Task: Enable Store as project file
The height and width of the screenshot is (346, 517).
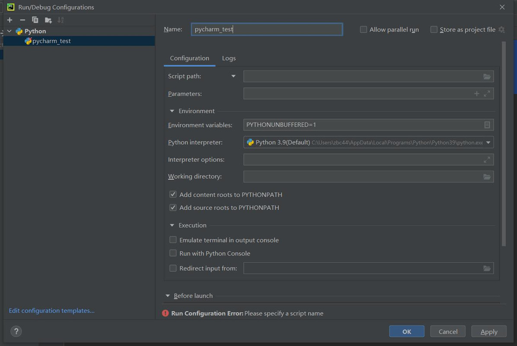Action: 434,30
